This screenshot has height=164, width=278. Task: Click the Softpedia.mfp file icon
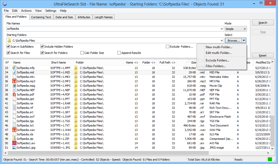(x=14, y=68)
